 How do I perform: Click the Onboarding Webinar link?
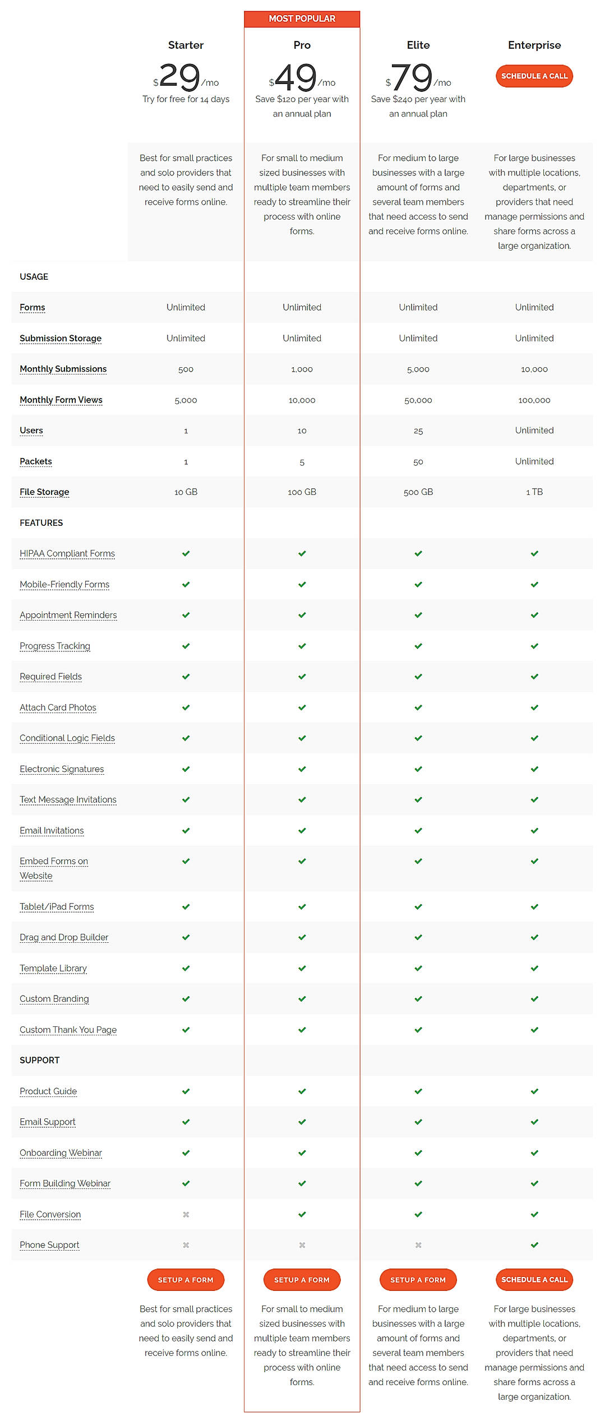tap(61, 1152)
